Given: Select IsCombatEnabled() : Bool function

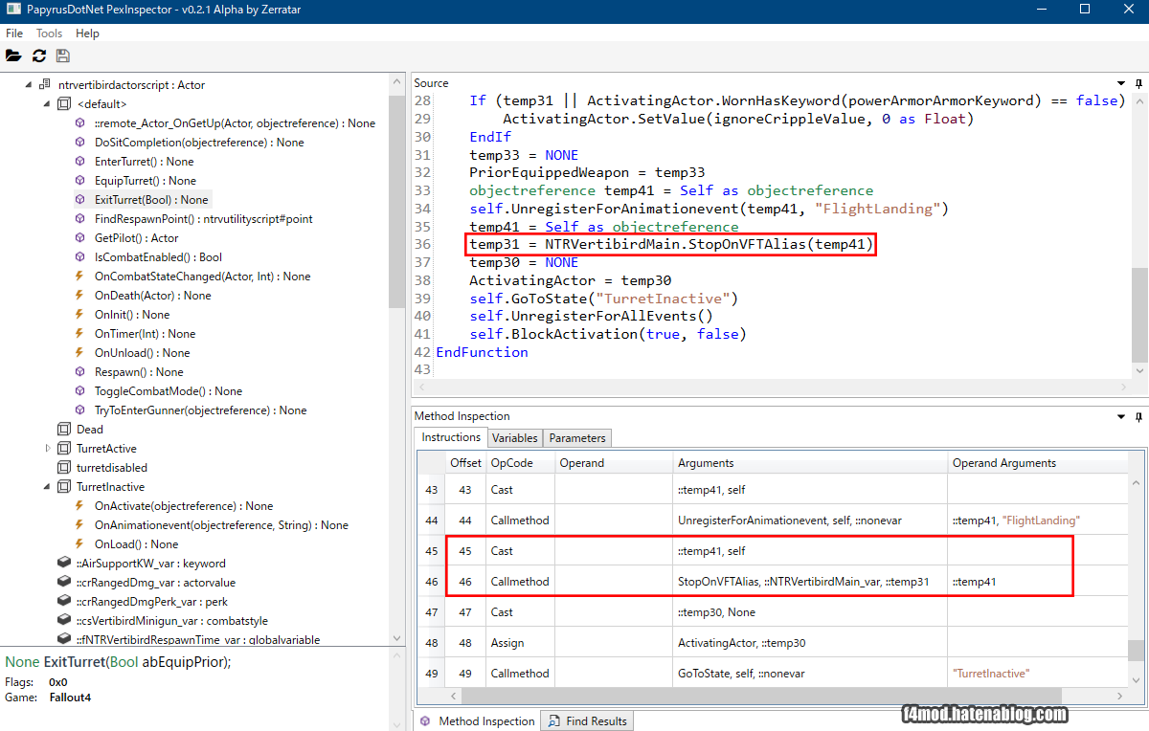Looking at the screenshot, I should (158, 257).
